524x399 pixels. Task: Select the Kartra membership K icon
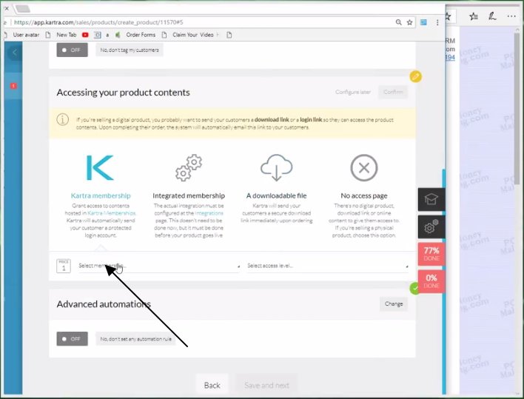pos(100,167)
